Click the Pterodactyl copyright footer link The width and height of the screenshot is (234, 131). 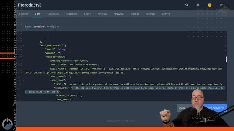pyautogui.click(x=121, y=120)
